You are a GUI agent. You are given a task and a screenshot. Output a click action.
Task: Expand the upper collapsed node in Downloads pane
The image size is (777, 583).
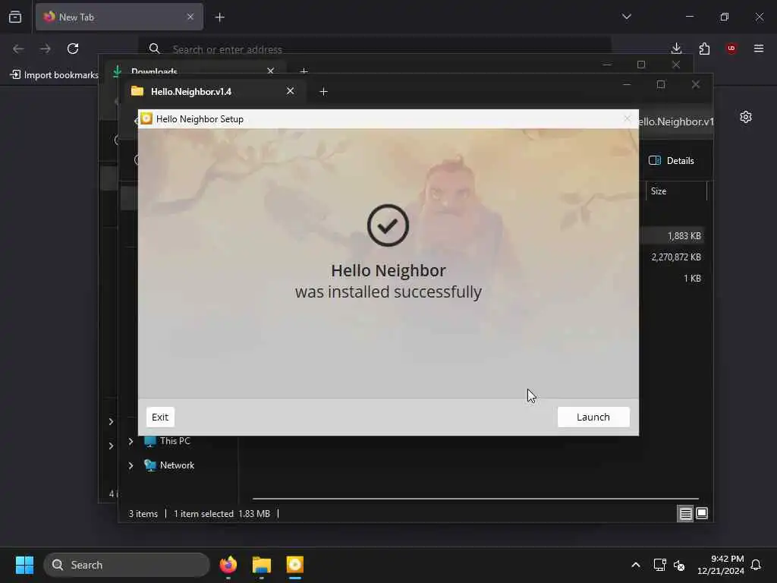pyautogui.click(x=111, y=421)
